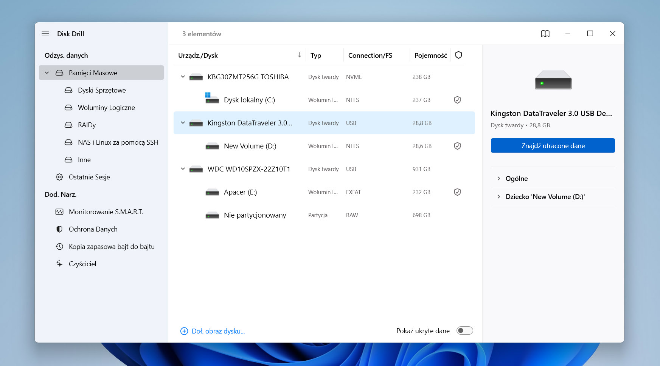Click the EXFAT file system cell
The width and height of the screenshot is (660, 366).
(353, 192)
